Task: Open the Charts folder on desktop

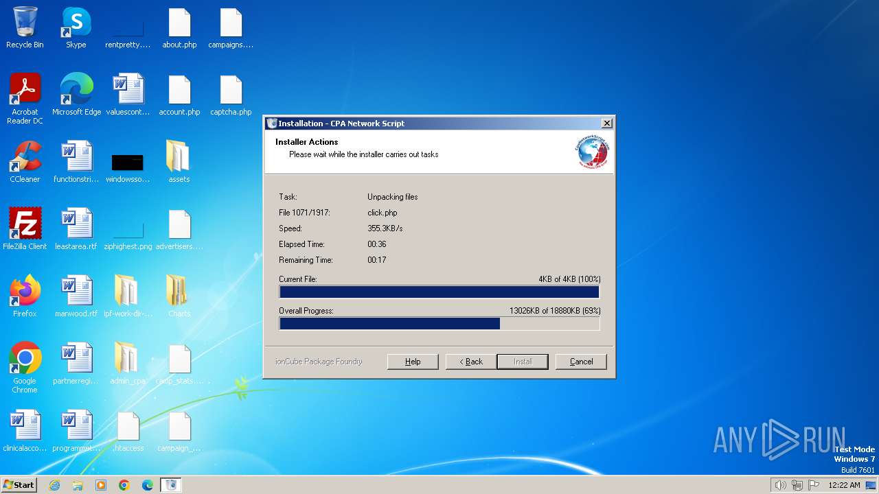Action: 179,296
